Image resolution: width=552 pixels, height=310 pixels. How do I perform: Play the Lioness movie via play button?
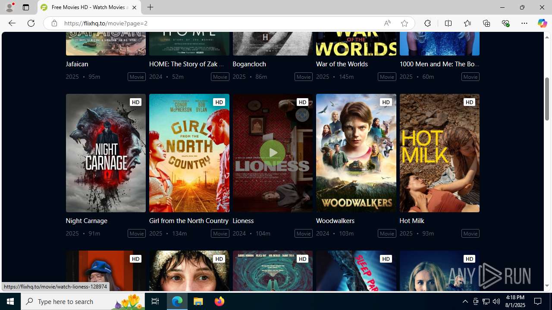click(x=273, y=153)
